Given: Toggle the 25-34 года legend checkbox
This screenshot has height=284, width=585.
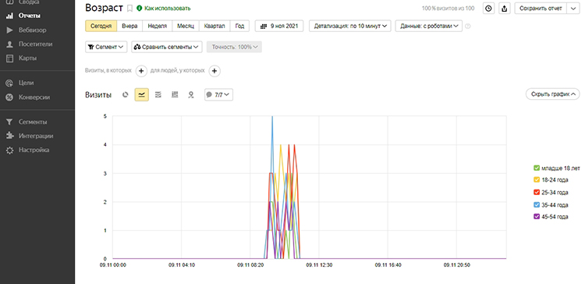Looking at the screenshot, I should [537, 192].
